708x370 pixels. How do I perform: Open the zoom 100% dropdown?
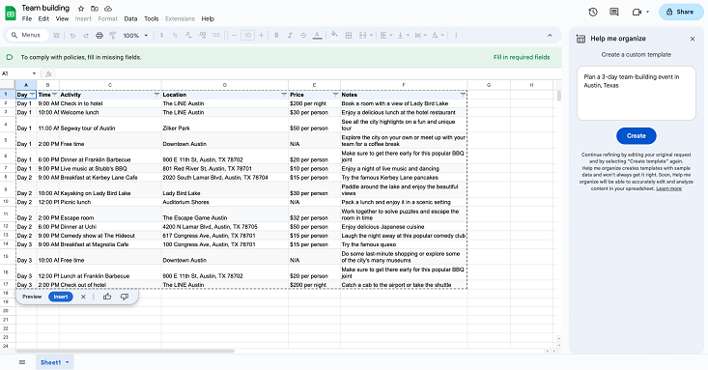pyautogui.click(x=135, y=35)
